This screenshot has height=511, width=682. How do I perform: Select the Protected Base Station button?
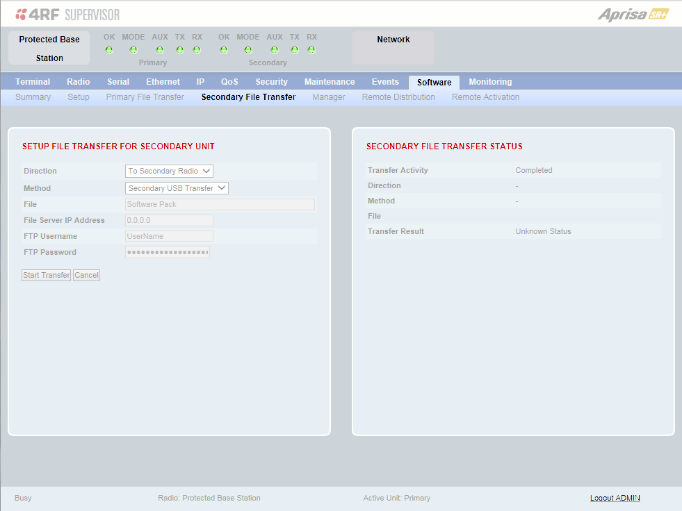pos(49,48)
